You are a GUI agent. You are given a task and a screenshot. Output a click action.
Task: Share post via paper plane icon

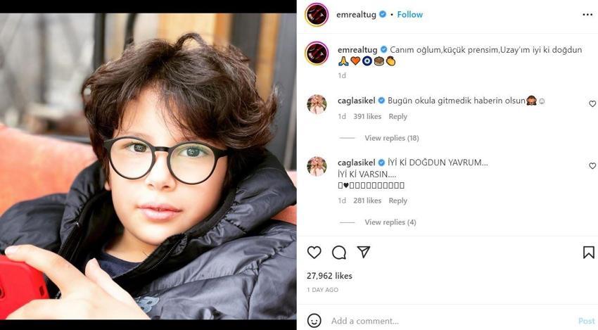pyautogui.click(x=364, y=251)
